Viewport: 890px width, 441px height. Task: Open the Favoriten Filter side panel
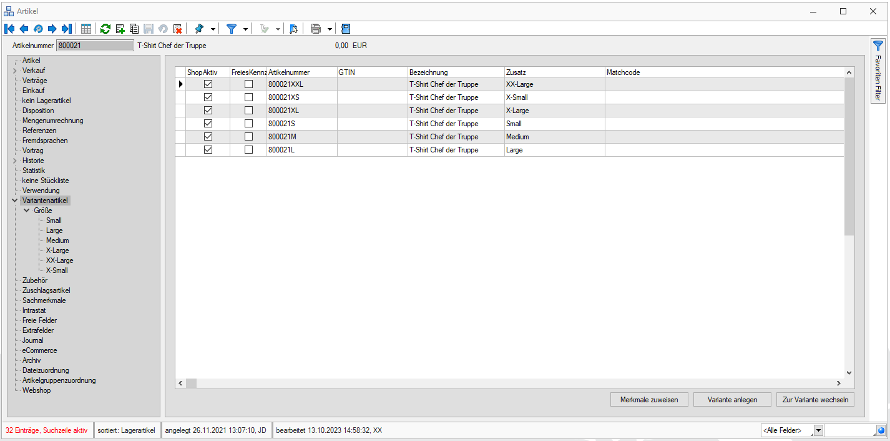(878, 70)
